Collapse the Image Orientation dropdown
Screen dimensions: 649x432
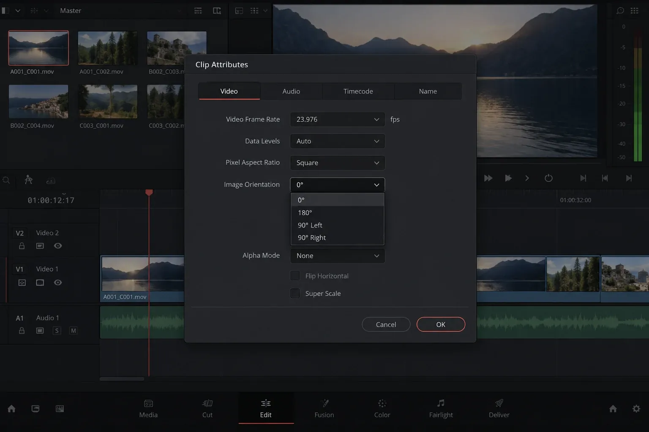[x=337, y=185]
